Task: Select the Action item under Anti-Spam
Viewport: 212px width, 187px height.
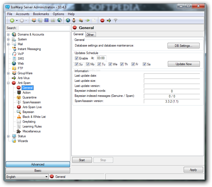Action: [x=26, y=93]
